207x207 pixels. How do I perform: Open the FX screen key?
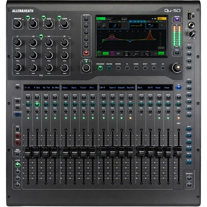[x=127, y=68]
